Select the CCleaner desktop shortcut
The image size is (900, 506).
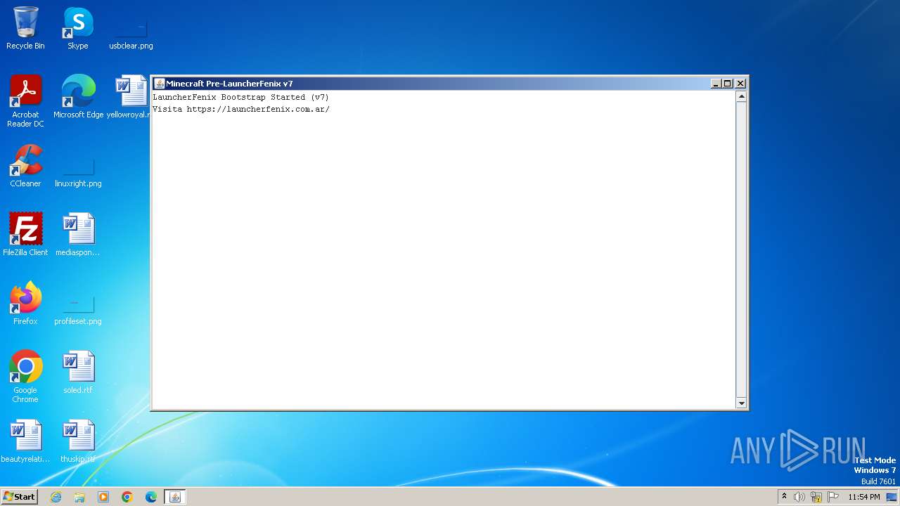pyautogui.click(x=25, y=165)
